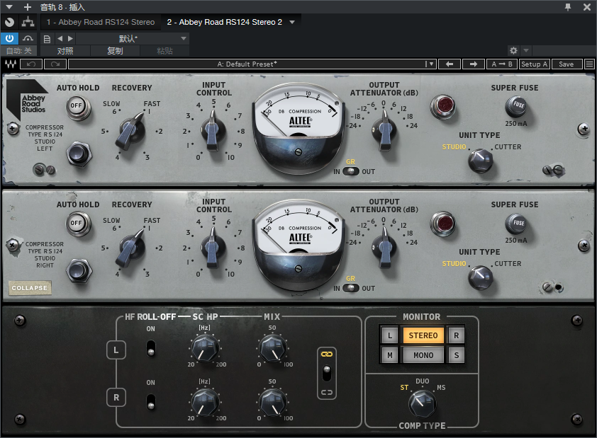Monitor MONO mode

click(x=423, y=355)
